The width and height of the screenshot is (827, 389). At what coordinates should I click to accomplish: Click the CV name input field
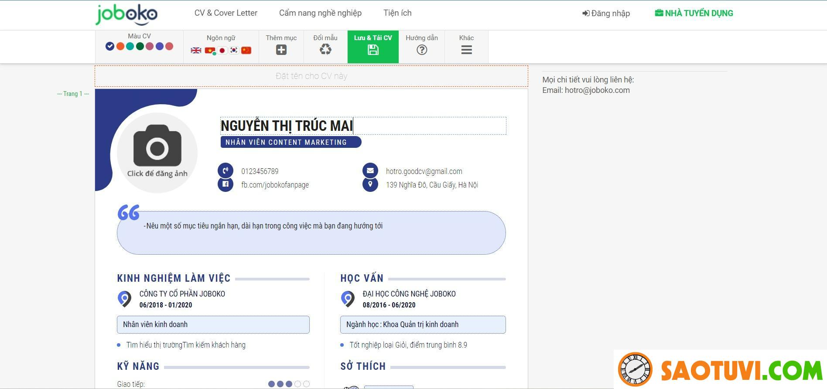coord(311,76)
